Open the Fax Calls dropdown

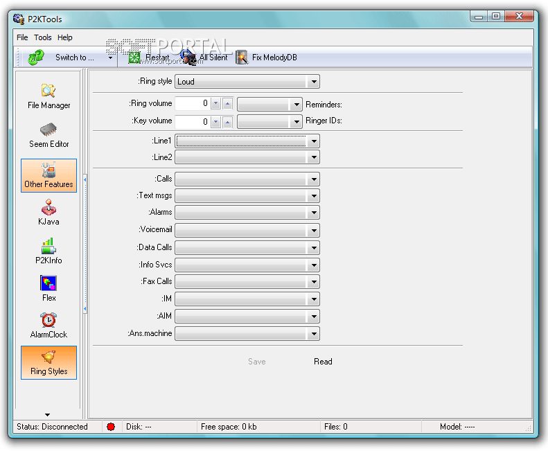247,281
